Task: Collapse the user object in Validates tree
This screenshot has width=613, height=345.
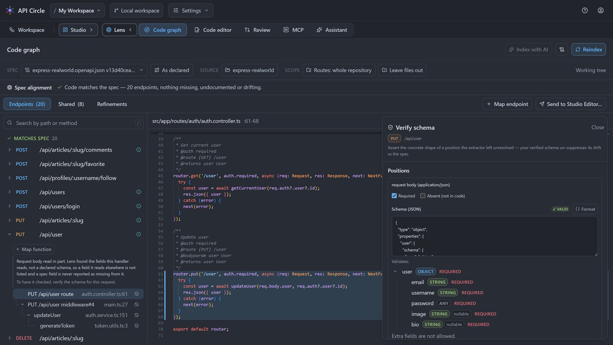Action: click(395, 272)
